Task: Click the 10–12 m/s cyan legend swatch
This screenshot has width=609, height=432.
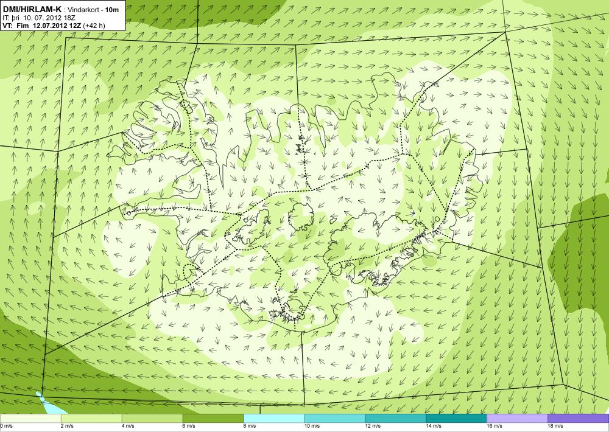Action: (x=335, y=419)
